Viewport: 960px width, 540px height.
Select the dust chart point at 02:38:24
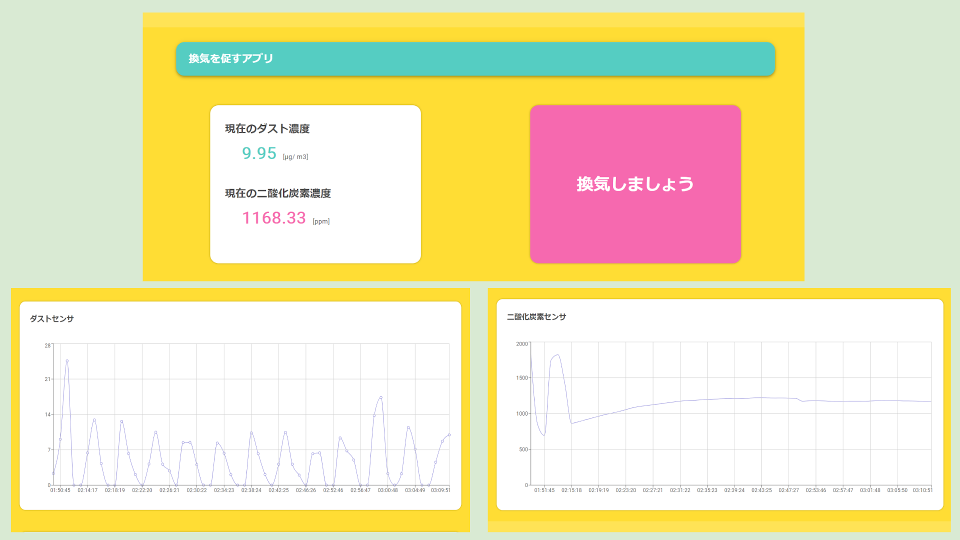(x=251, y=432)
